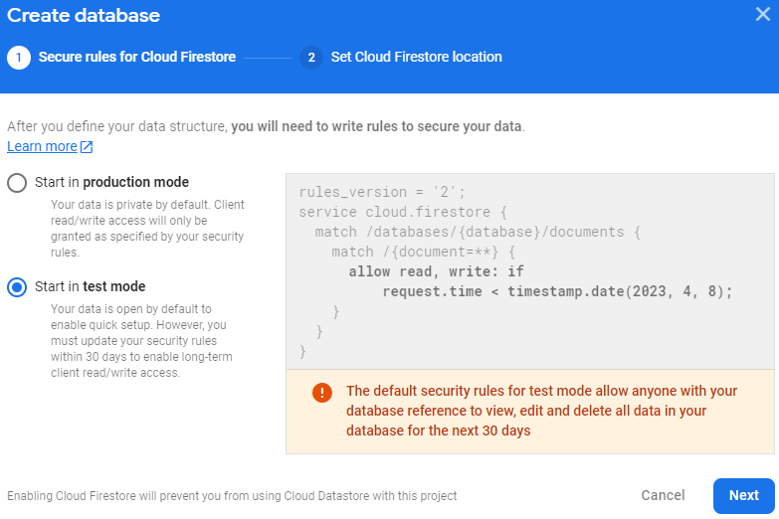
Task: Click the "allow read, write: if" rule line
Action: pyautogui.click(x=436, y=271)
